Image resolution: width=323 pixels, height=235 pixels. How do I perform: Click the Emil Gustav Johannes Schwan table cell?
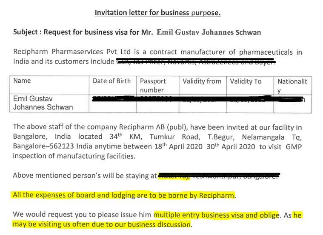pyautogui.click(x=43, y=103)
